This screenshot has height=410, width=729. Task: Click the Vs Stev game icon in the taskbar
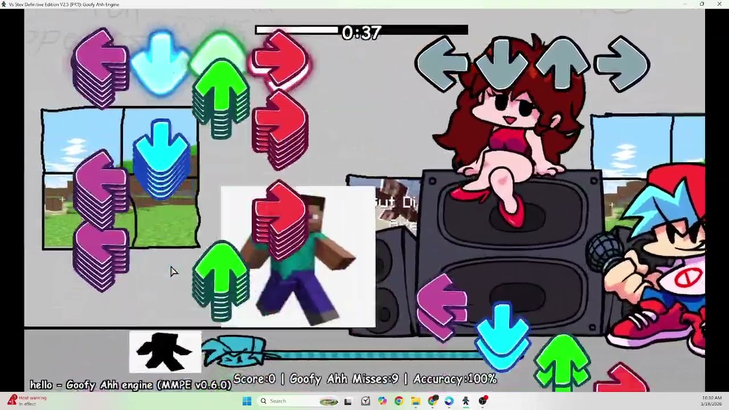[x=466, y=401]
